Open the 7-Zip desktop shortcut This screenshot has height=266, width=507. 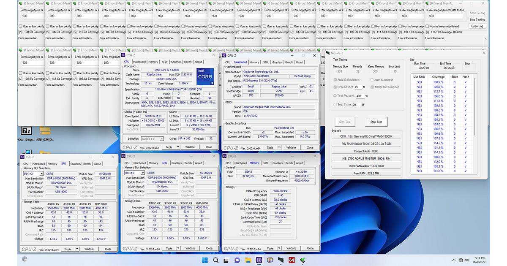[x=27, y=130]
